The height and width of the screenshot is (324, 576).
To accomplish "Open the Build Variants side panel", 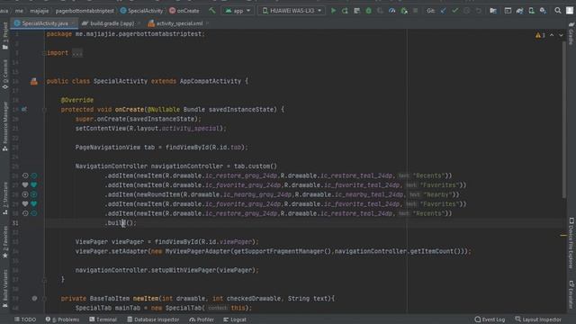I will pos(5,289).
